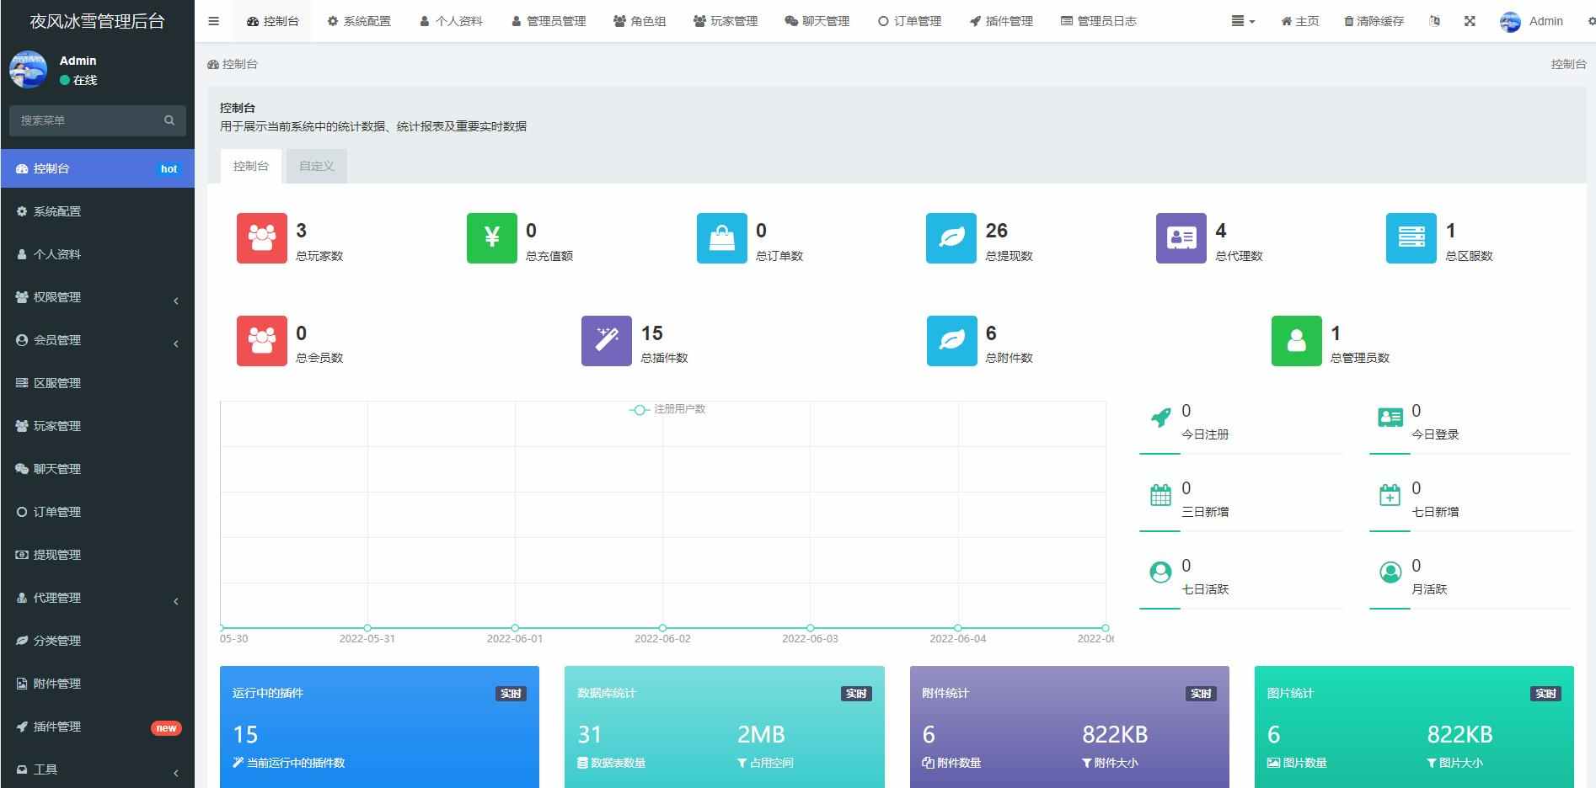Open 提现管理 in the sidebar menu
The height and width of the screenshot is (788, 1596).
pyautogui.click(x=98, y=555)
